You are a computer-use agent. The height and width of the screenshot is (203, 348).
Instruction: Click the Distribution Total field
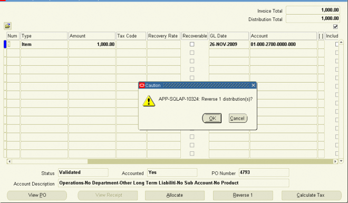(313, 18)
